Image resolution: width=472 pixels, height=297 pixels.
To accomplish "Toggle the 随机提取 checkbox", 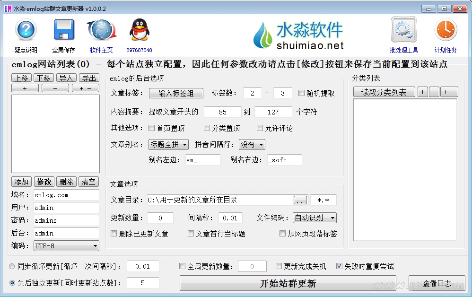I will 301,93.
